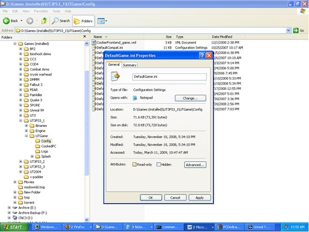
Task: Click the Movies folder icon
Action: (x=20, y=182)
